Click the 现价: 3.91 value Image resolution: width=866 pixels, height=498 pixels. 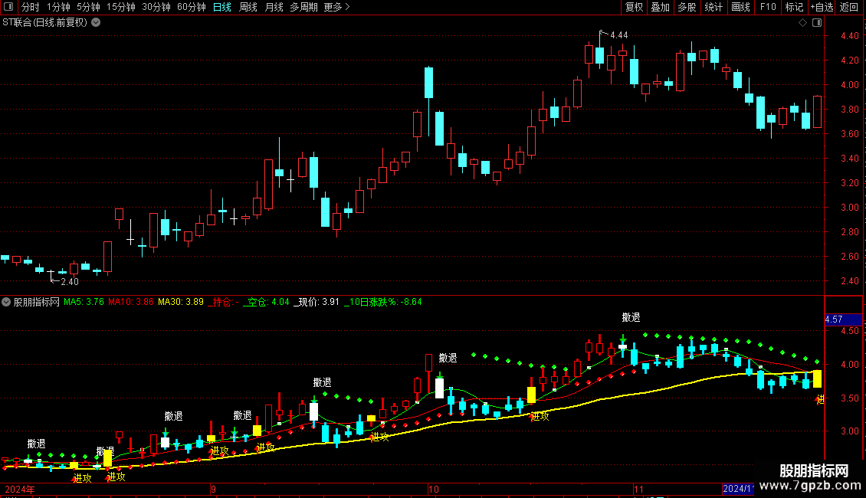[x=317, y=302]
